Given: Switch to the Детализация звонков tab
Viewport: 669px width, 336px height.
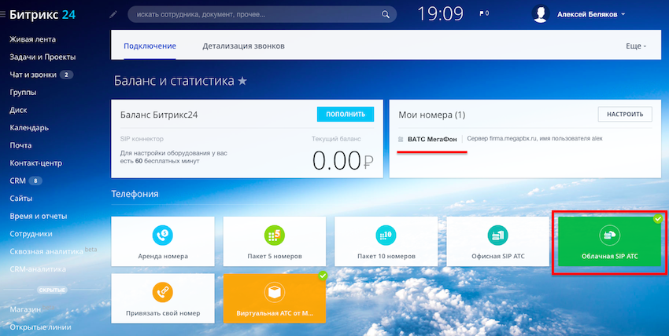Looking at the screenshot, I should pyautogui.click(x=243, y=46).
